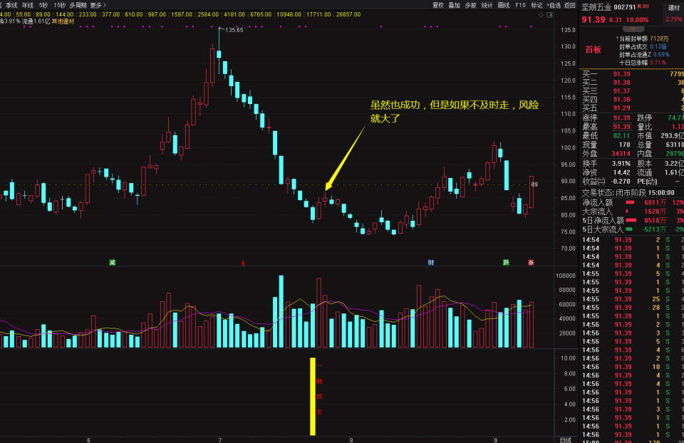Switch to the 年线 yearly period tab
The height and width of the screenshot is (443, 684).
tap(27, 5)
